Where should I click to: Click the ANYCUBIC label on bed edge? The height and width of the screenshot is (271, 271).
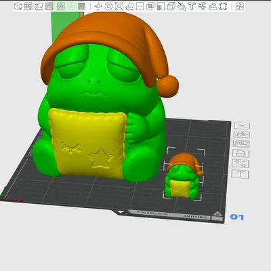coord(195,217)
